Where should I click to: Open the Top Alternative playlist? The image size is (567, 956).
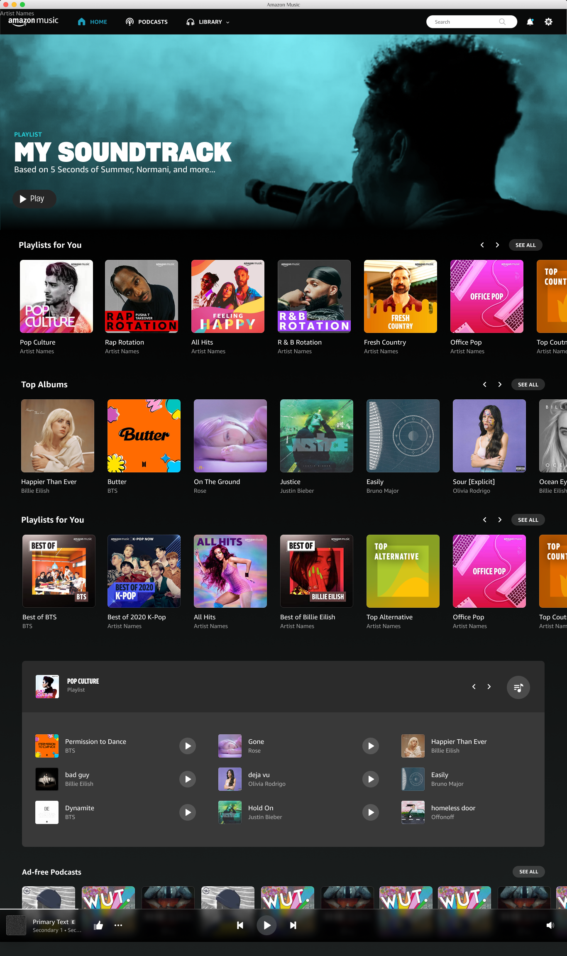(403, 571)
